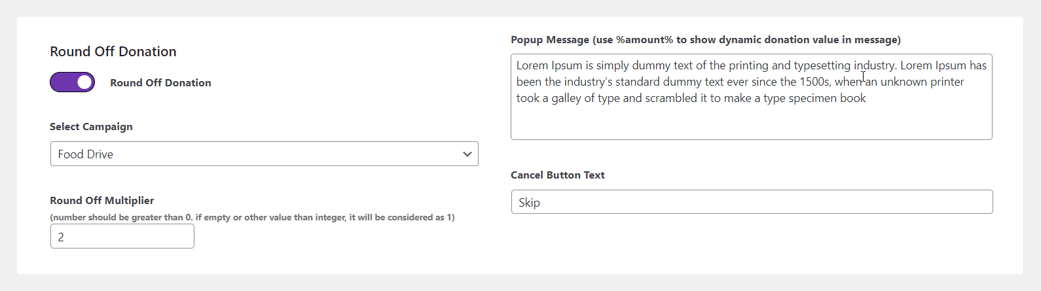Viewport: 1041px width, 291px height.
Task: Place cursor on the word typesetting in the message
Action: pos(822,65)
